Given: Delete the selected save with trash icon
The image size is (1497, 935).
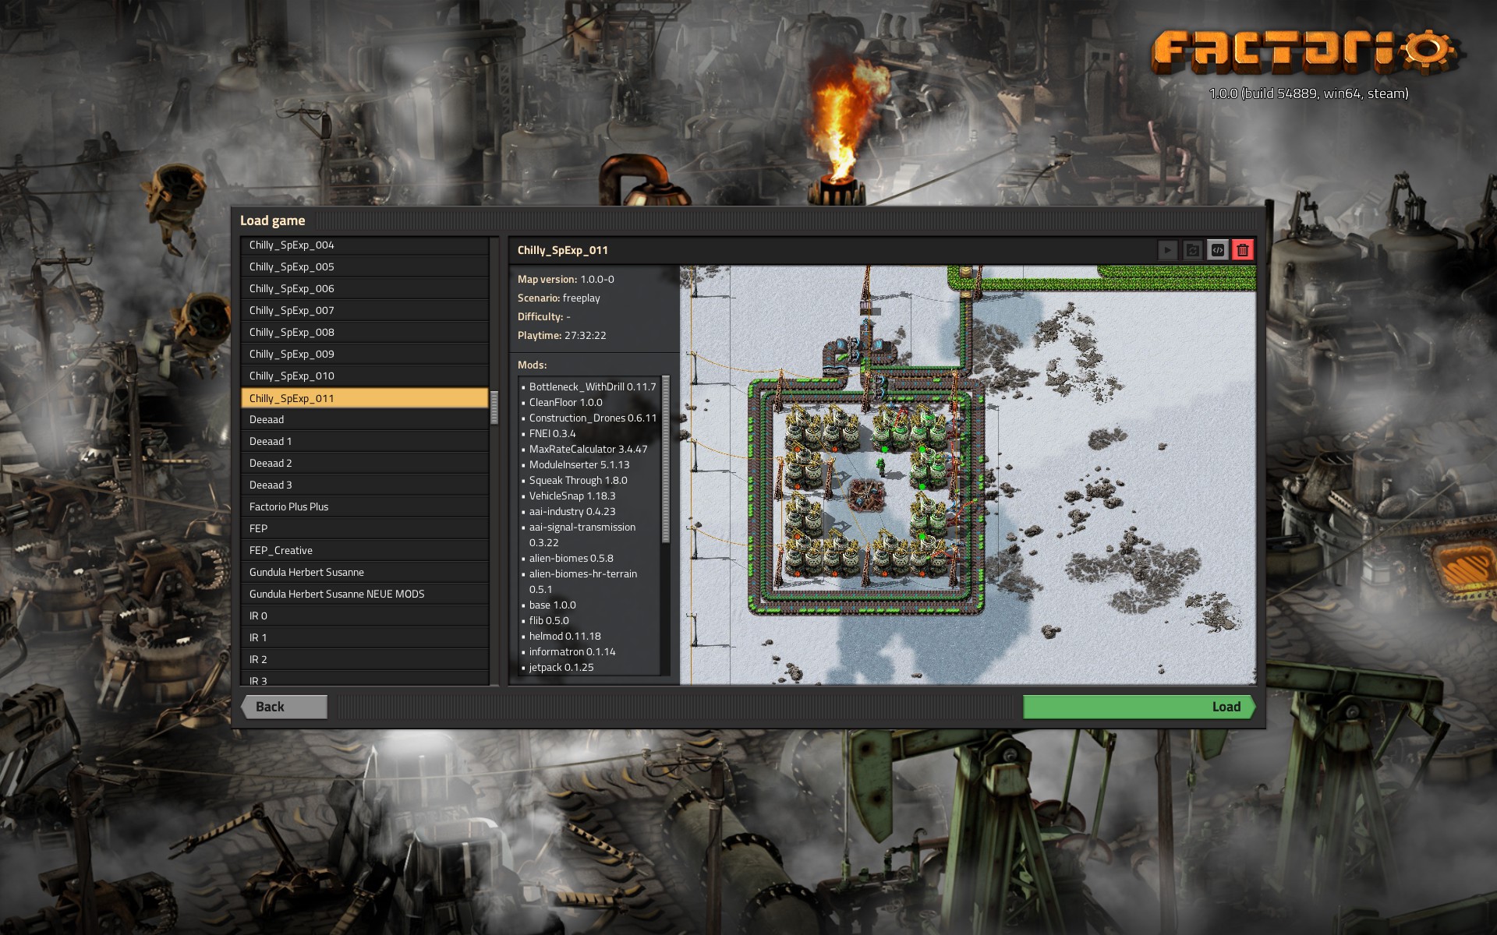Looking at the screenshot, I should click(1243, 250).
